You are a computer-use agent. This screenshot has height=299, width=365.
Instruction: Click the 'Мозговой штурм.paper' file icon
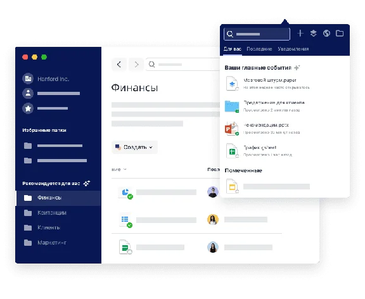(232, 83)
